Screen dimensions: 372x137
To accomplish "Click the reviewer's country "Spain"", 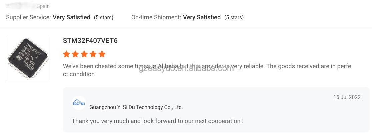I will tap(43, 6).
